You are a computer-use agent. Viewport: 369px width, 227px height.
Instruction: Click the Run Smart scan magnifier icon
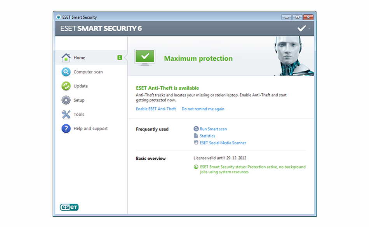pyautogui.click(x=196, y=129)
